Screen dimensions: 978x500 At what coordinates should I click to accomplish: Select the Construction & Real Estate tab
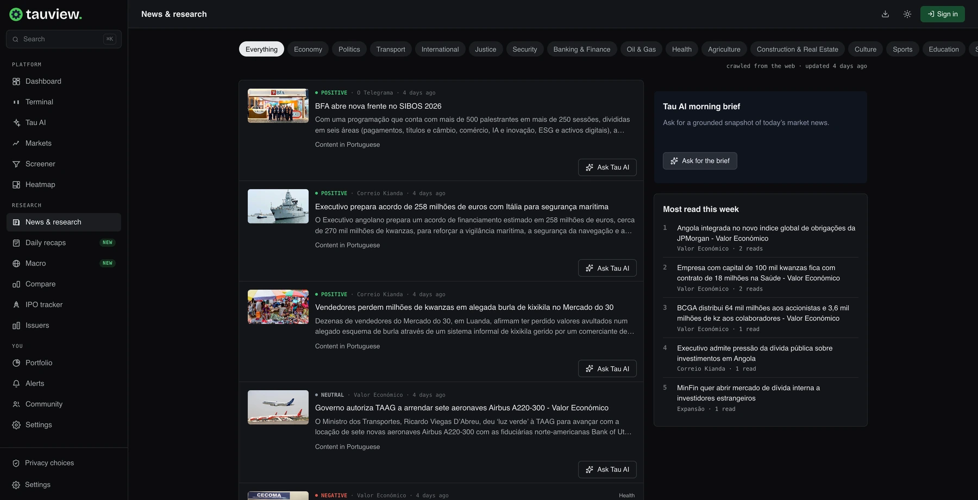[797, 49]
